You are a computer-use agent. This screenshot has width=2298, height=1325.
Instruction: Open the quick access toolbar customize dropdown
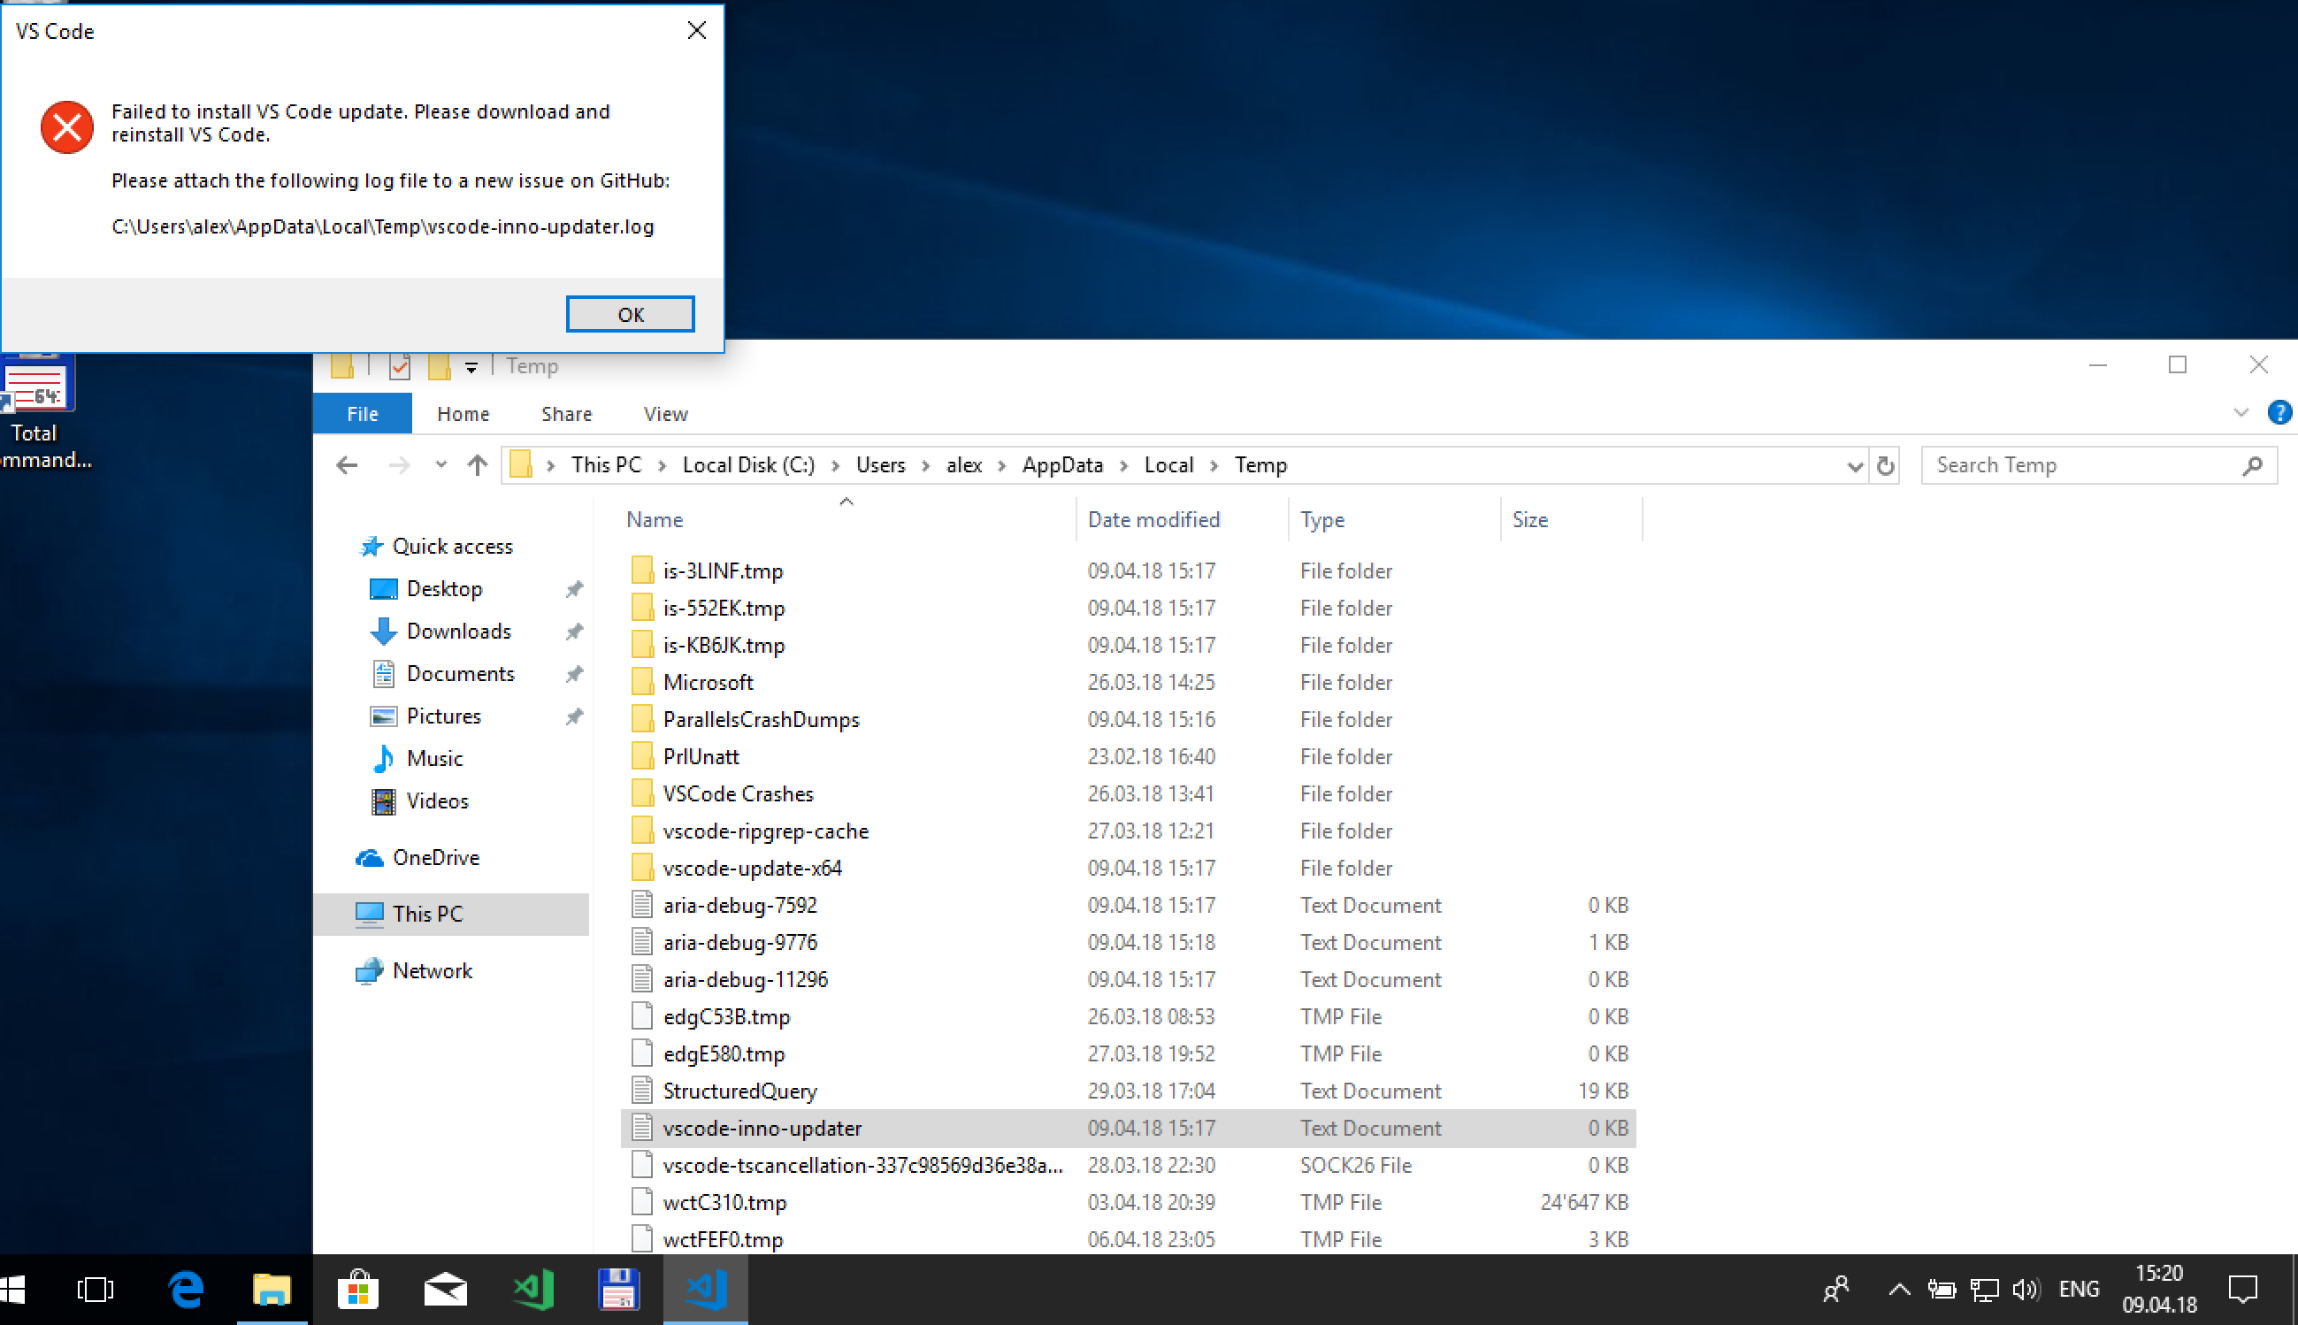click(471, 367)
